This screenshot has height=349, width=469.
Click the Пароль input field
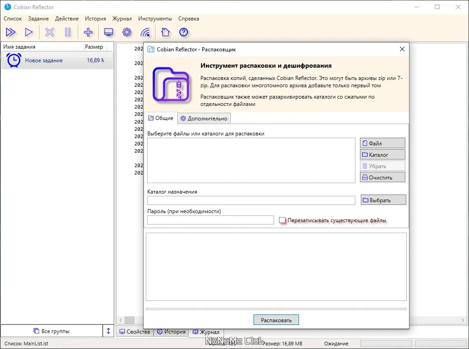(x=210, y=220)
